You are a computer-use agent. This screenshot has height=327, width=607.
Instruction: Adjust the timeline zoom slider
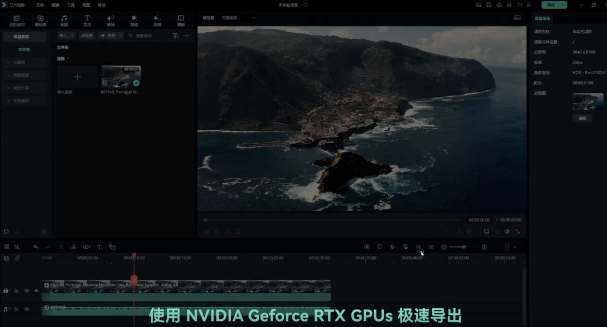463,247
